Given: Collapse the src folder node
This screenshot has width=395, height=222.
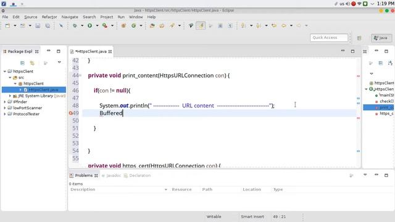Looking at the screenshot, I should (10, 78).
